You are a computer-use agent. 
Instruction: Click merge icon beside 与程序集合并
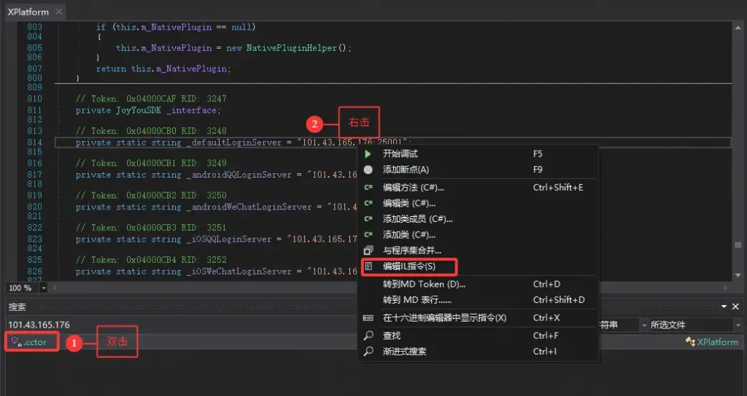[368, 250]
